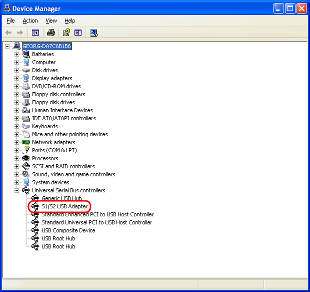The image size is (310, 292).
Task: Select Standard Universal PCI to USB Host Controller
Action: 97,222
